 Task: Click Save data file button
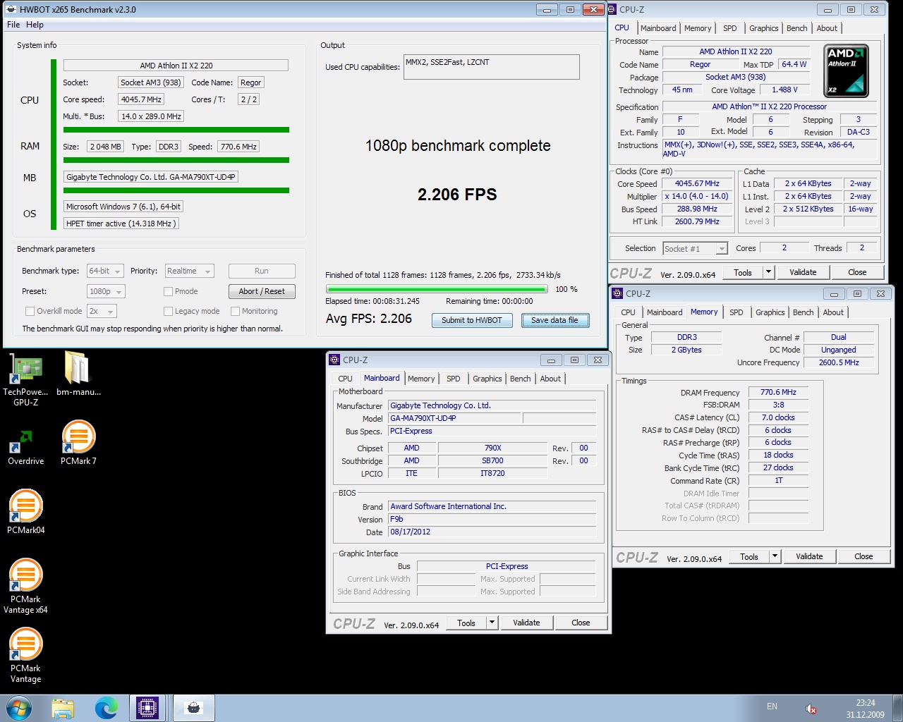coord(554,320)
